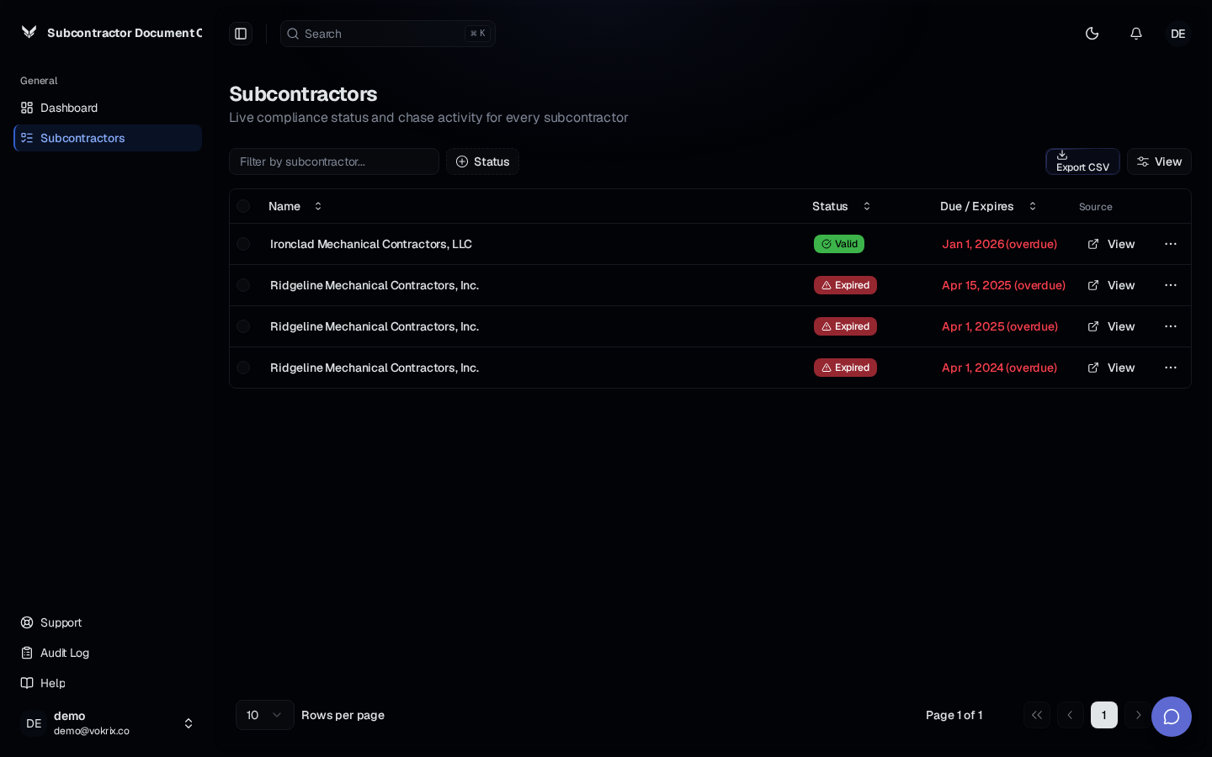This screenshot has height=757, width=1212.
Task: Sort by Due / Expires column
Action: click(989, 206)
